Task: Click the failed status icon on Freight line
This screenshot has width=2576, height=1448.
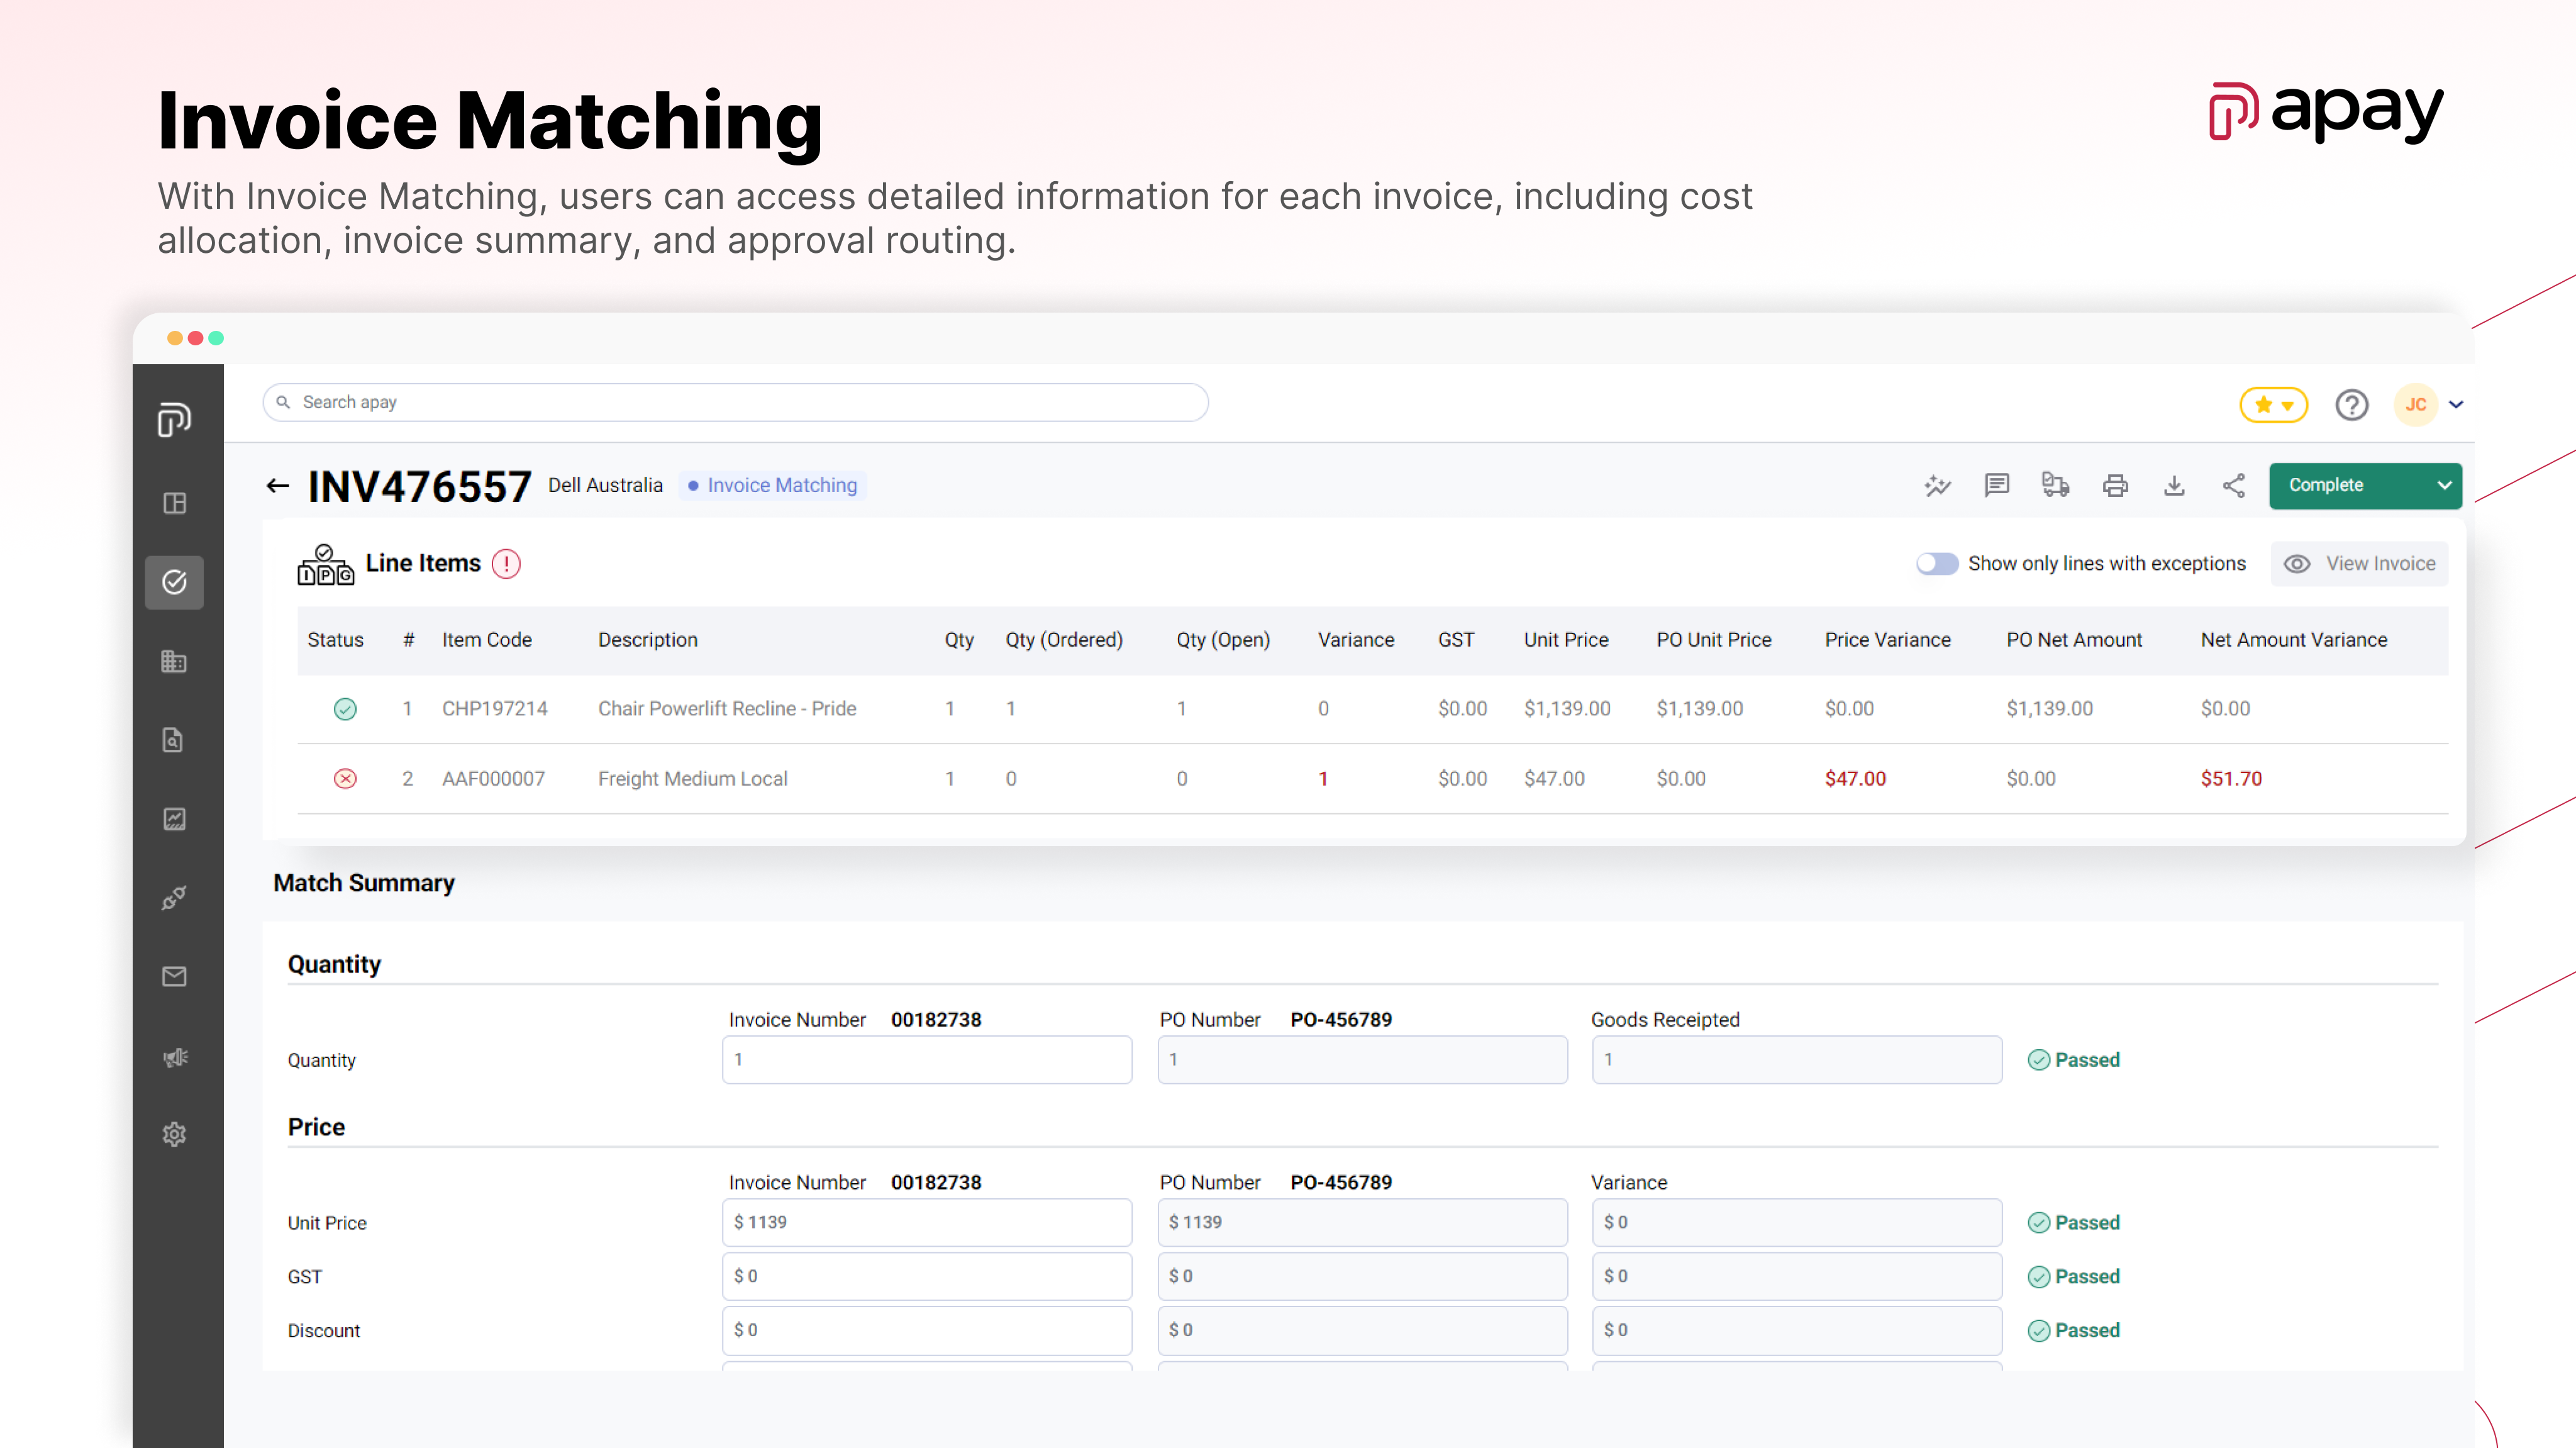Action: tap(345, 779)
